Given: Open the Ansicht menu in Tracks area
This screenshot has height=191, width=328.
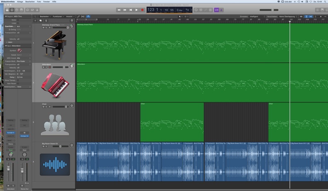Looking at the screenshot, I should 70,17.
